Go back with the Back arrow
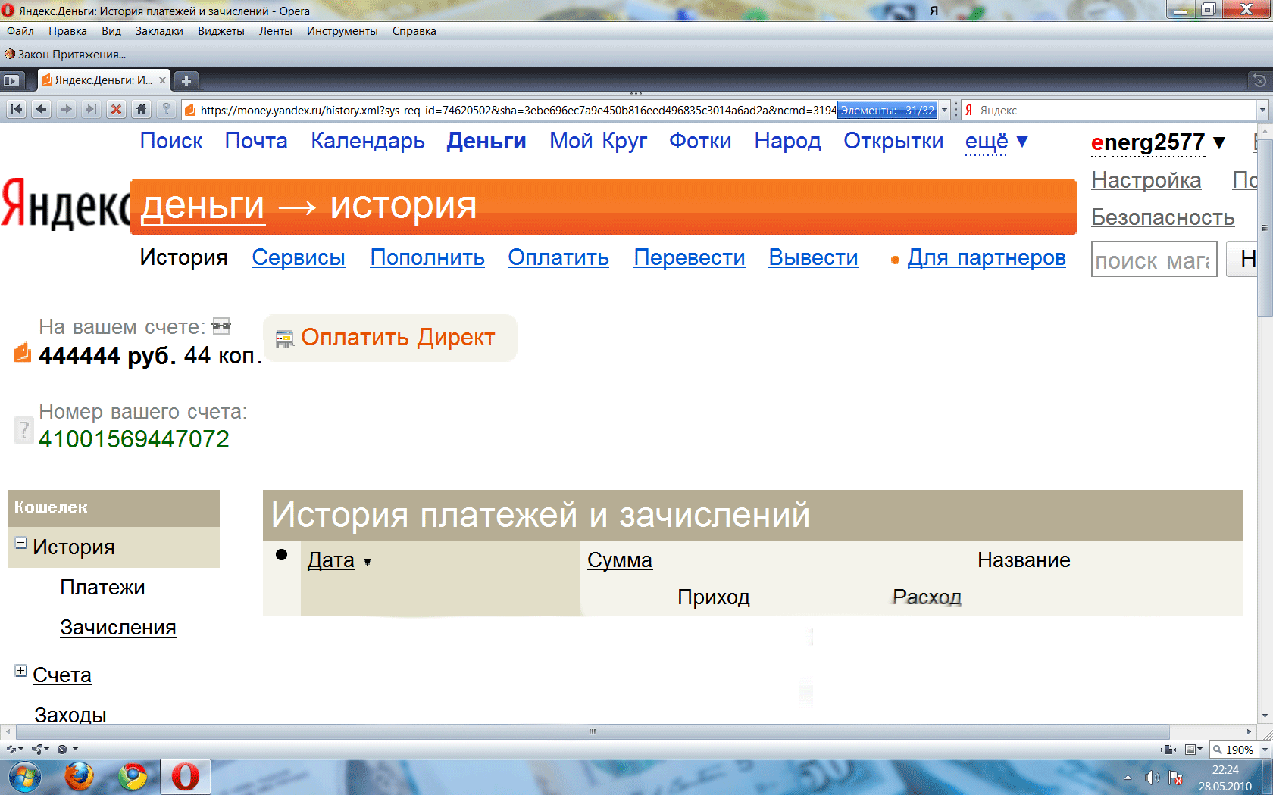Viewport: 1273px width, 795px height. (x=42, y=110)
